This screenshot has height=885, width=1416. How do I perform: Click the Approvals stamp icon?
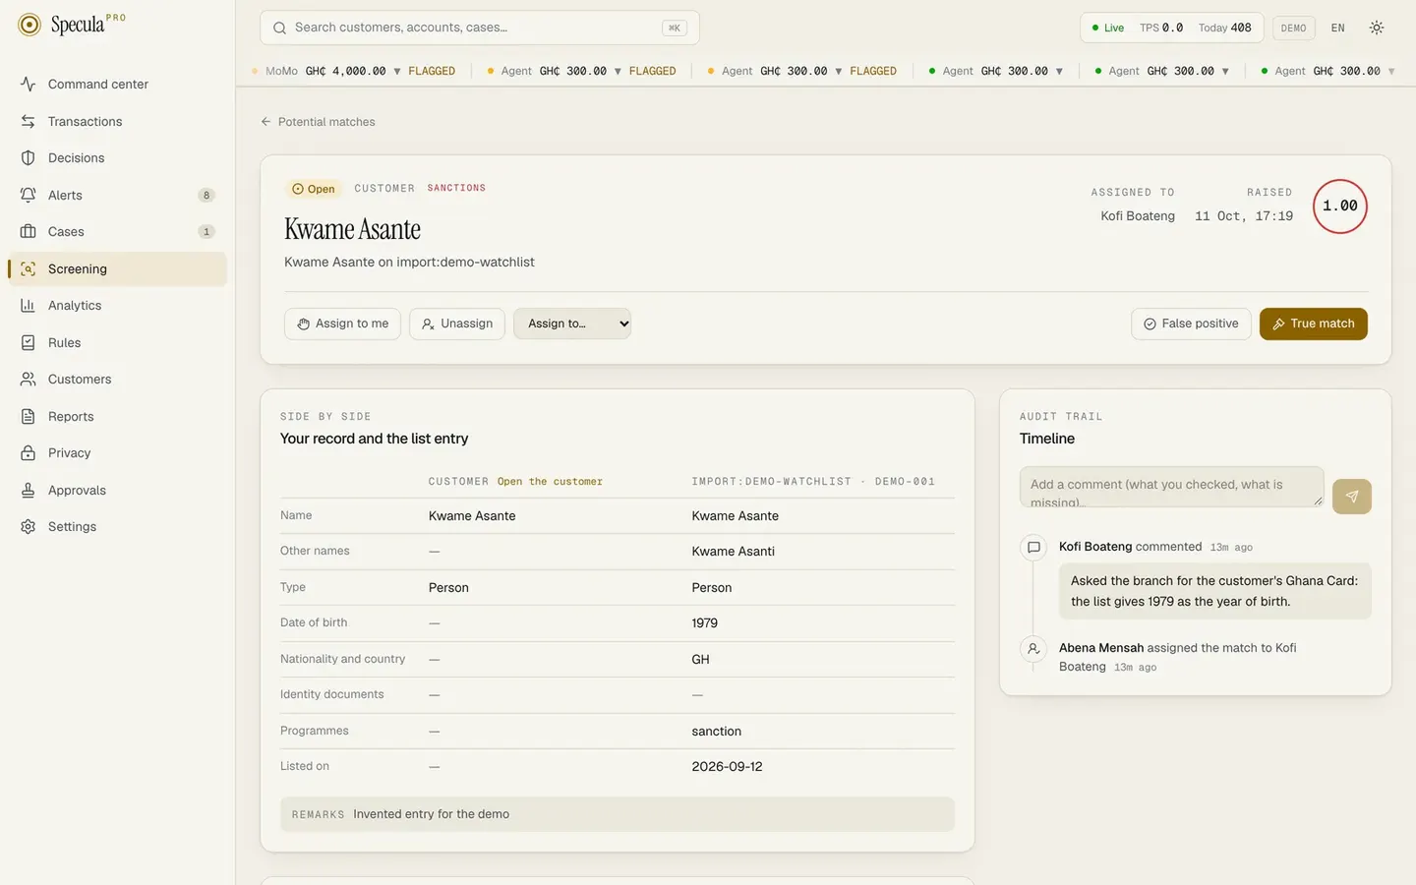pos(28,490)
